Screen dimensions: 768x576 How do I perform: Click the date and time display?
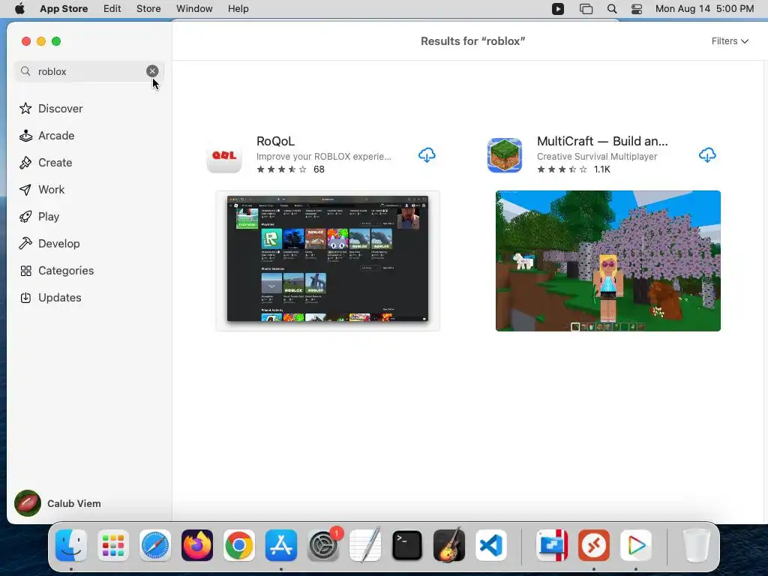click(x=704, y=9)
